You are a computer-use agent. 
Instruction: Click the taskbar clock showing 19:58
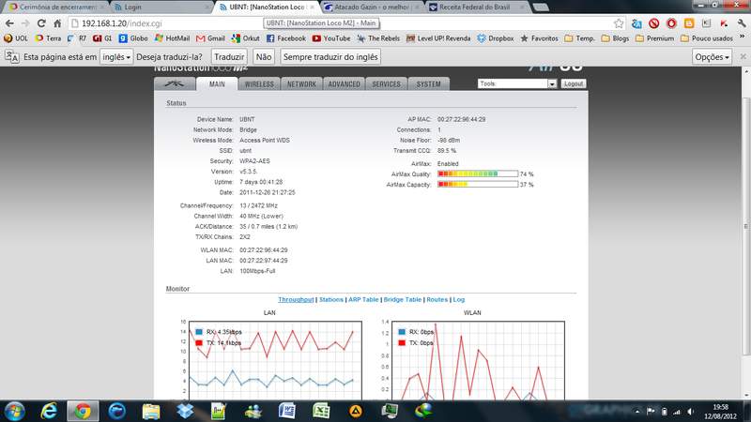[x=720, y=412]
